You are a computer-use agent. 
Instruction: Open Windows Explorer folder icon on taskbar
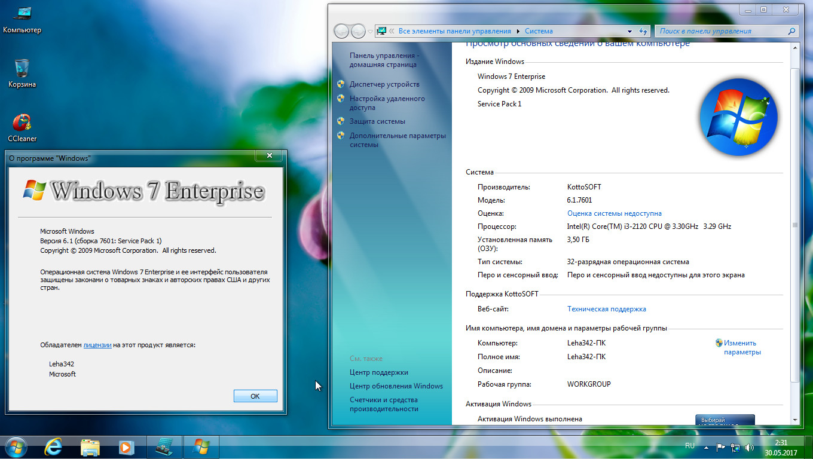click(90, 446)
